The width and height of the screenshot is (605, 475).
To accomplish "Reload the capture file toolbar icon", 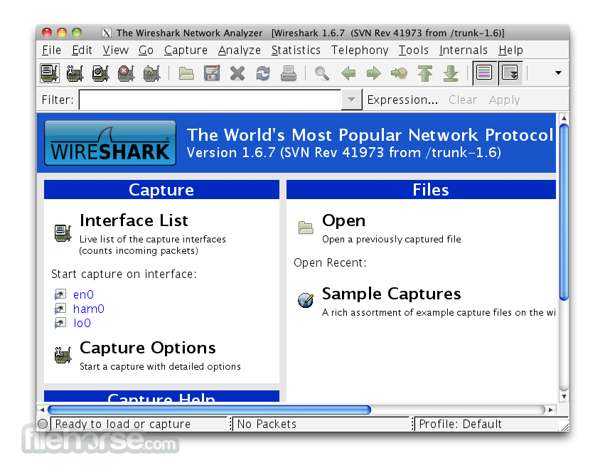I will click(x=263, y=73).
